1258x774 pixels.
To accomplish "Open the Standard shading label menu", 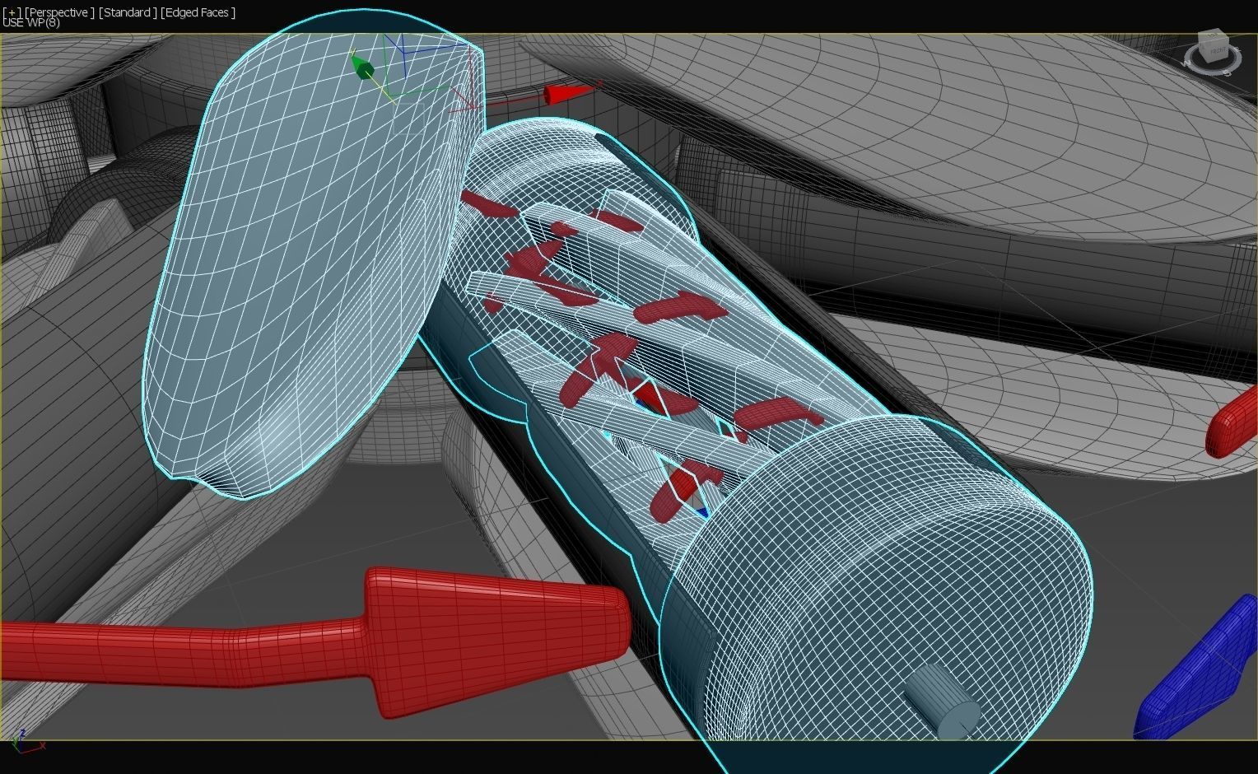I will click(128, 12).
